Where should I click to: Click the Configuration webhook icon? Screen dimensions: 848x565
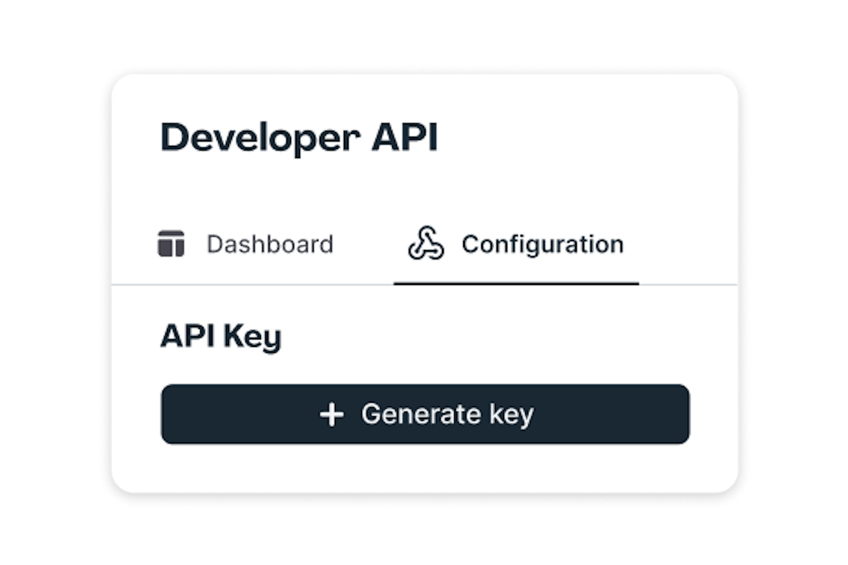[x=426, y=244]
